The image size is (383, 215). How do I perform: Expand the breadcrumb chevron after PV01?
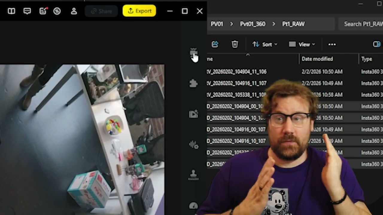pos(231,24)
